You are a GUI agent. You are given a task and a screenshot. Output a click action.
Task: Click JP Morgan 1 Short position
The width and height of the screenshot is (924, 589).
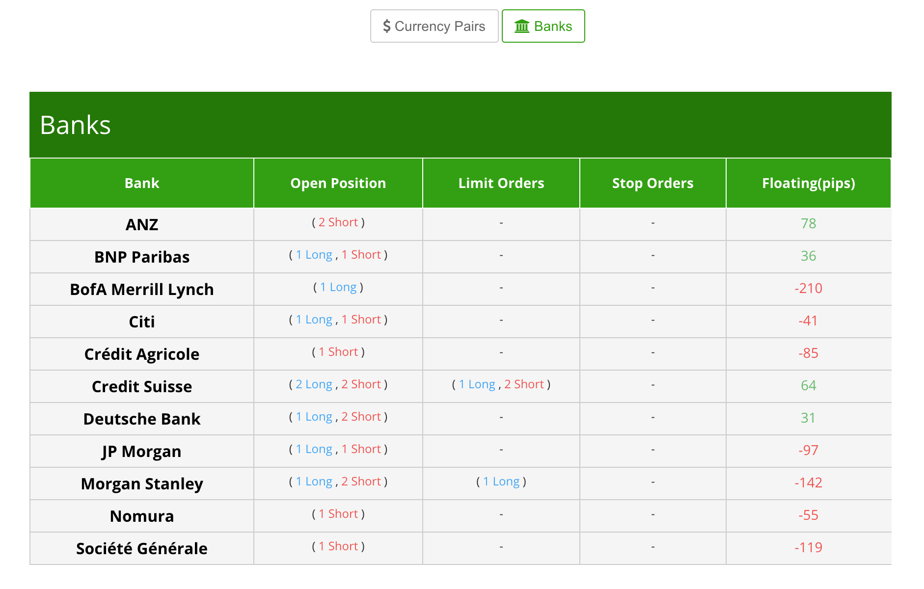(361, 449)
